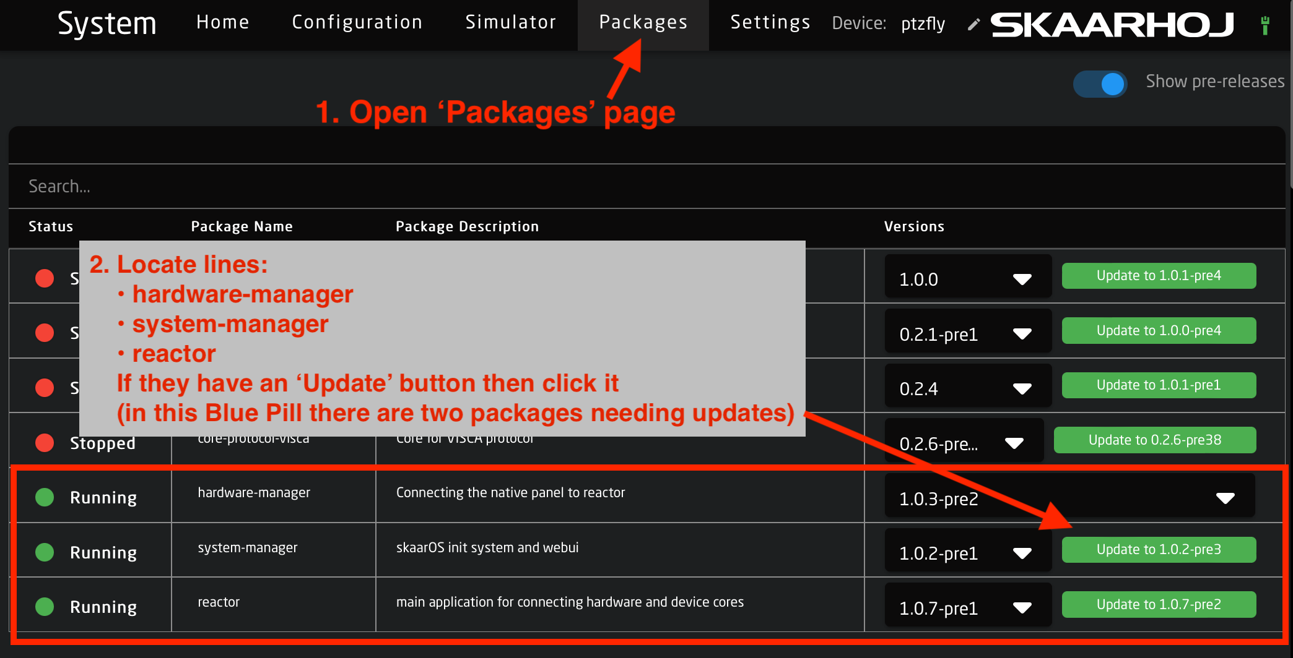Click the hardware-manager package name
The height and width of the screenshot is (658, 1293).
click(254, 493)
